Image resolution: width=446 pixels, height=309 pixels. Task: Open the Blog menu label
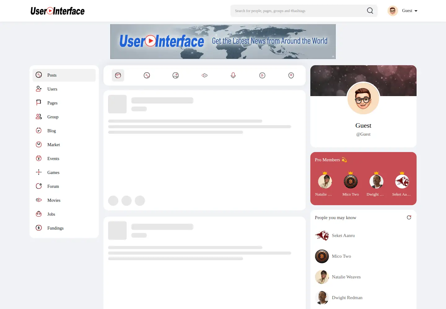[52, 131]
